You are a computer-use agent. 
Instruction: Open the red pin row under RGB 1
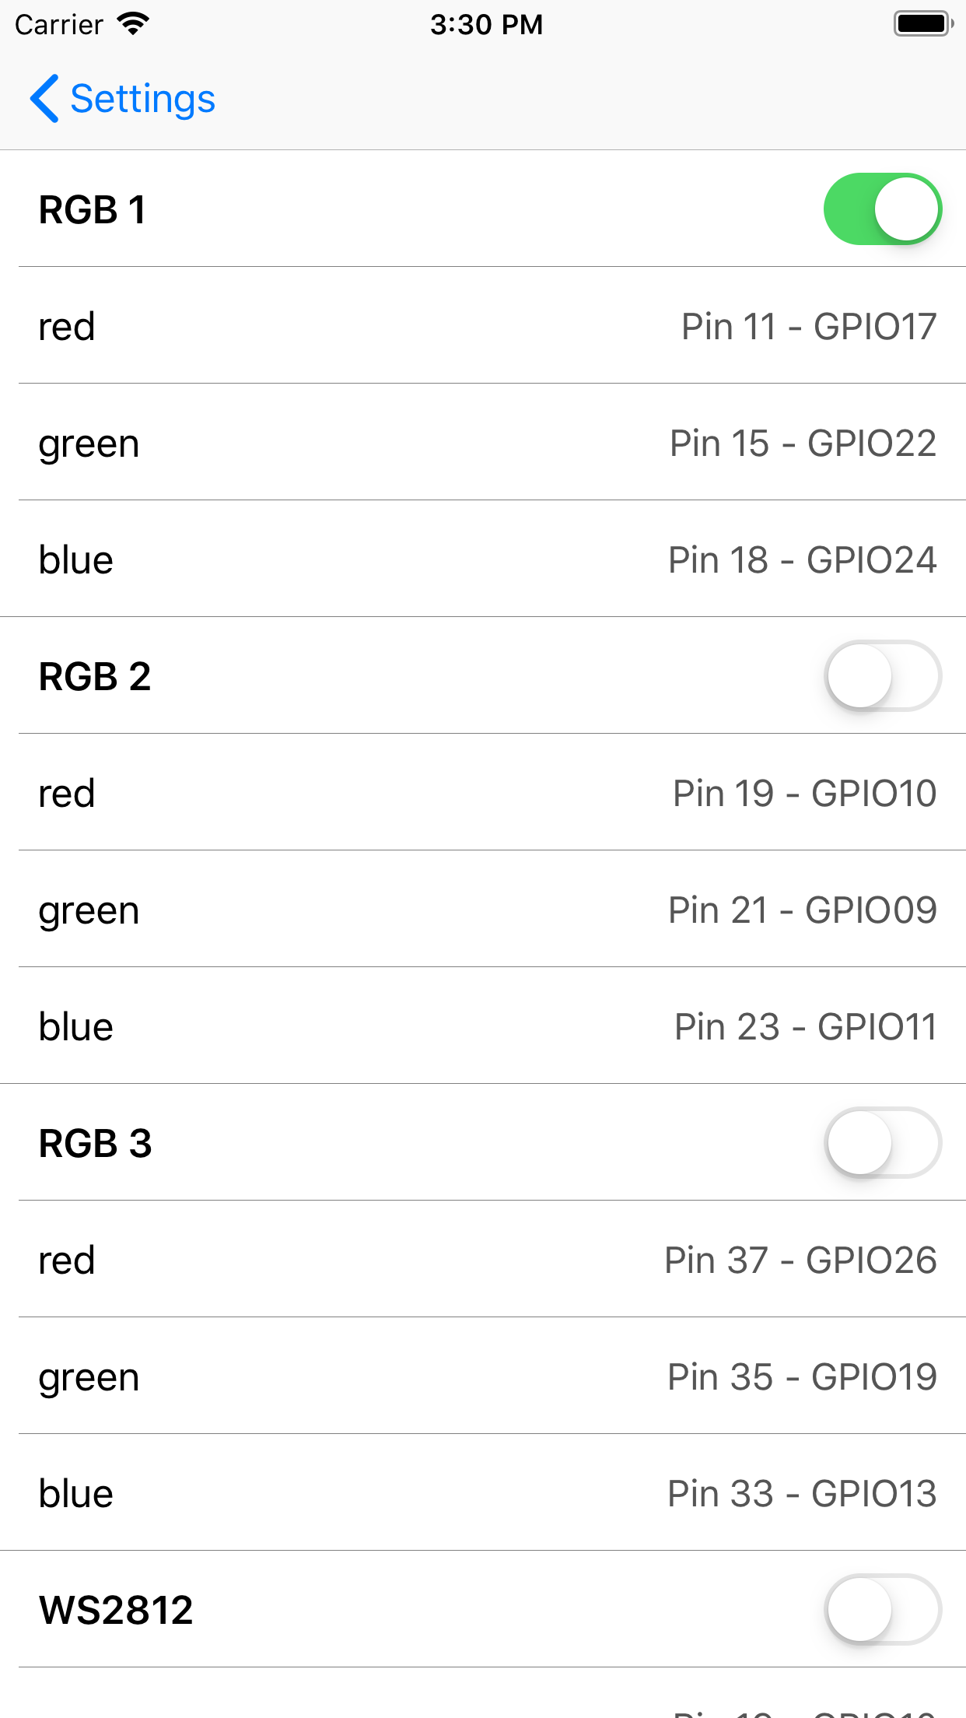[x=483, y=325]
